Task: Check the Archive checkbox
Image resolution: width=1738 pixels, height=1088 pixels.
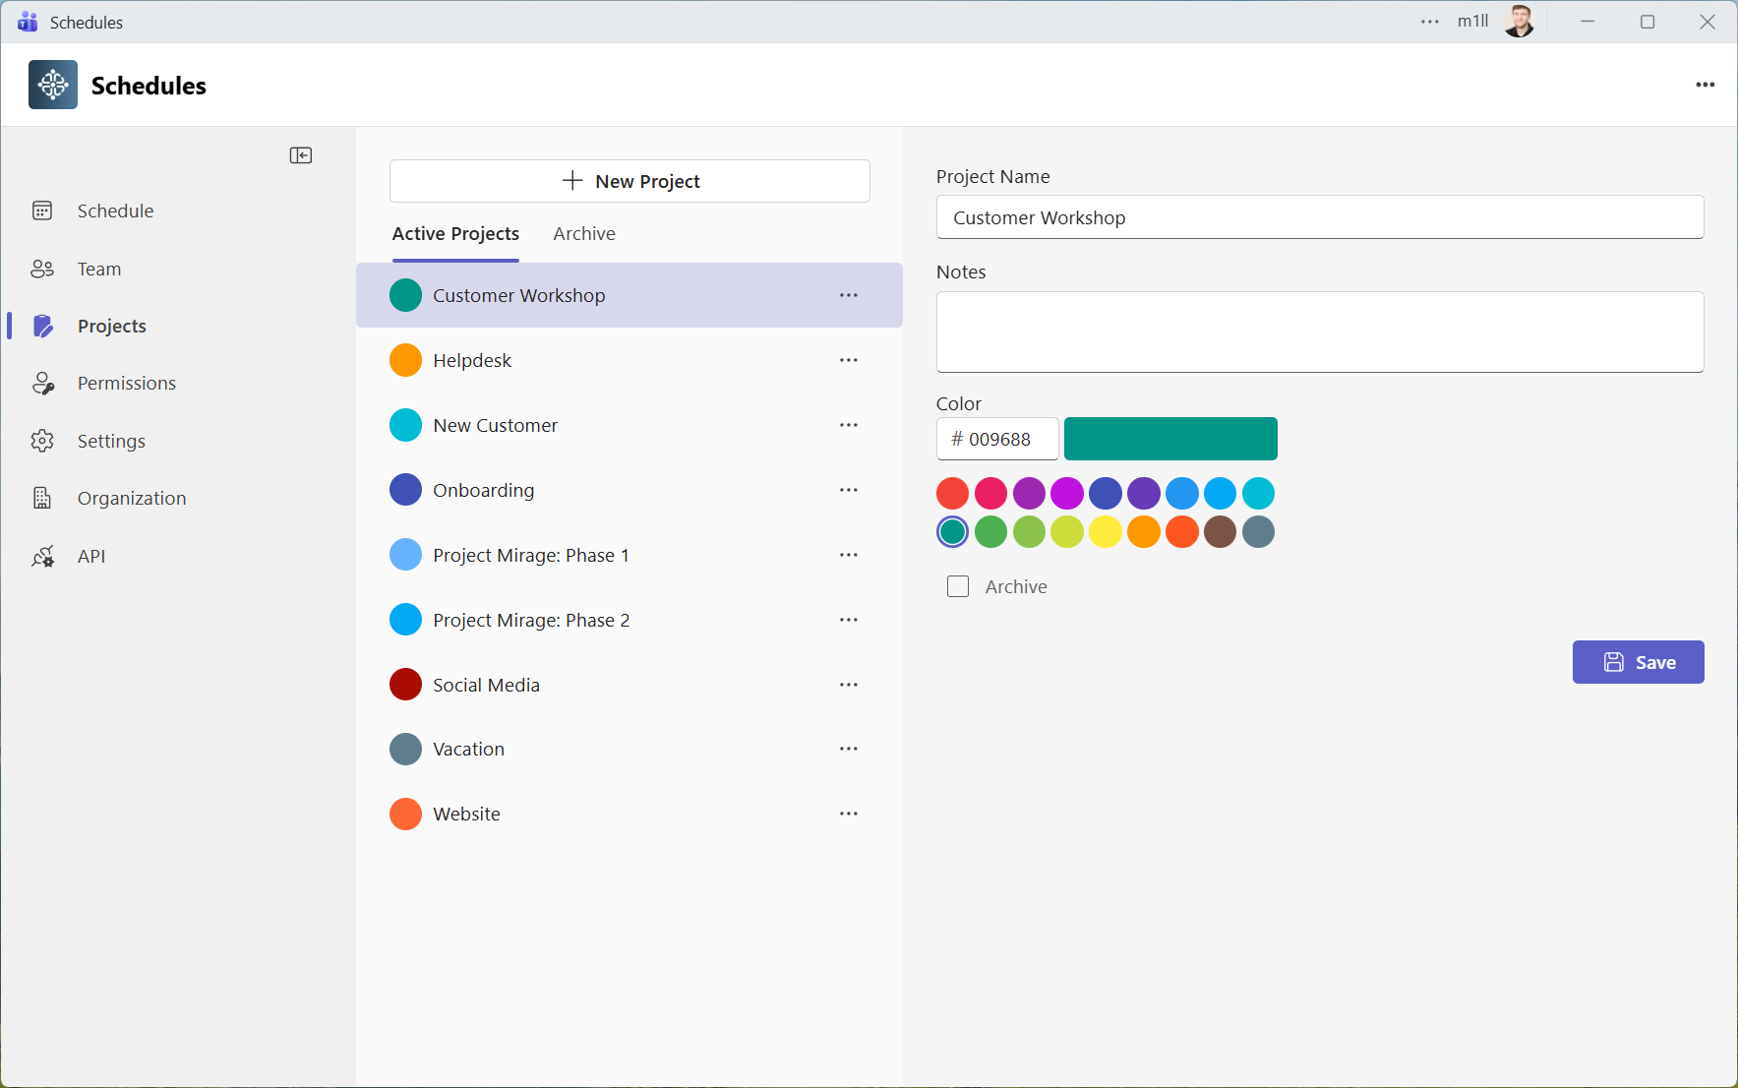Action: point(958,586)
